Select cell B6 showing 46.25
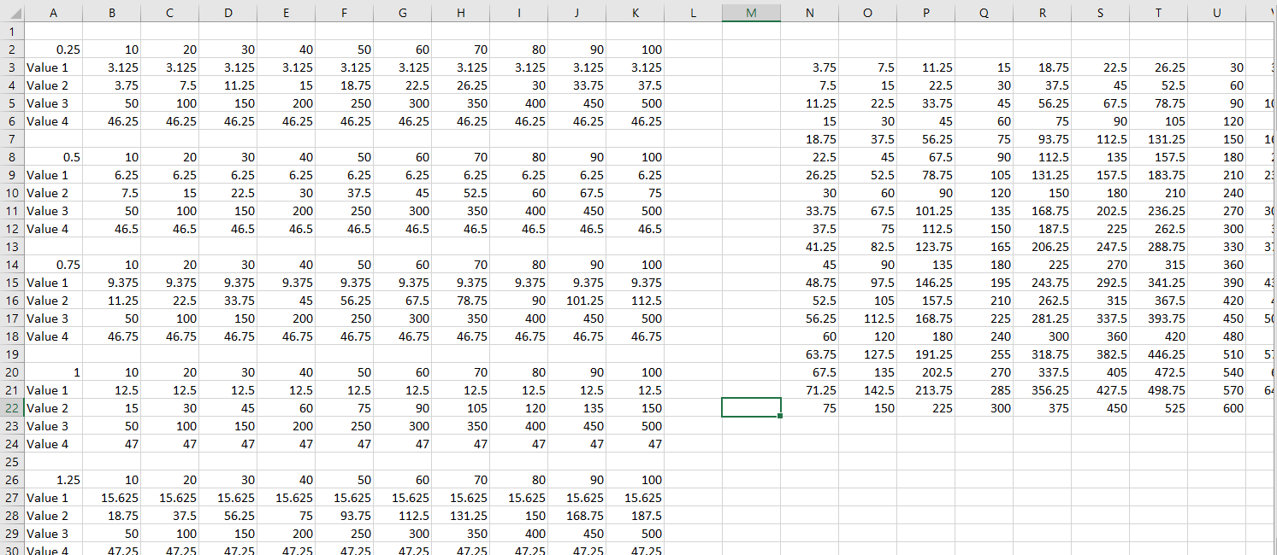This screenshot has height=555, width=1277. [112, 121]
